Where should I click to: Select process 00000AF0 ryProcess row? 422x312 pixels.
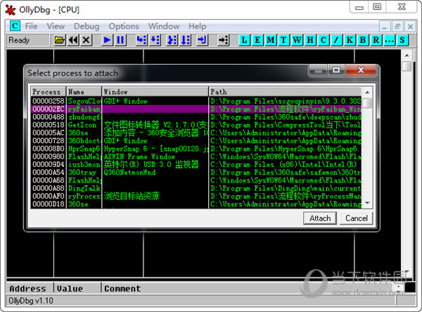click(x=196, y=196)
